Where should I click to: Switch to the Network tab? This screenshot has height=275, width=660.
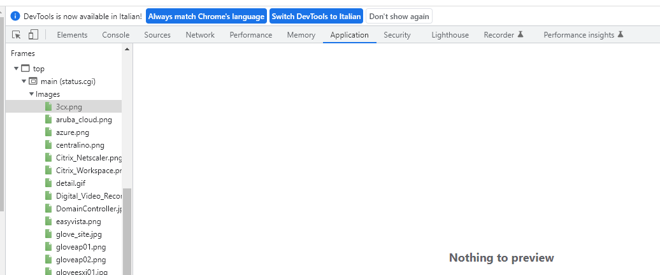(200, 35)
